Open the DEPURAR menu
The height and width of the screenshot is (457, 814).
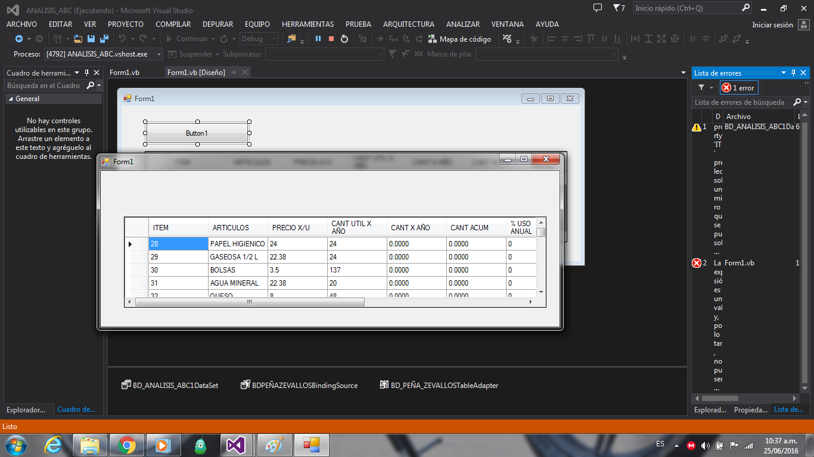coord(218,24)
